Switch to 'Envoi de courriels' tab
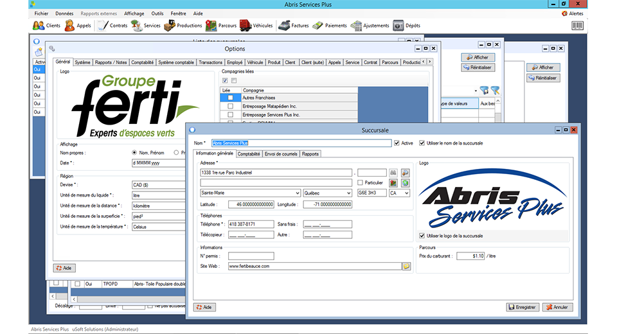 pos(281,154)
